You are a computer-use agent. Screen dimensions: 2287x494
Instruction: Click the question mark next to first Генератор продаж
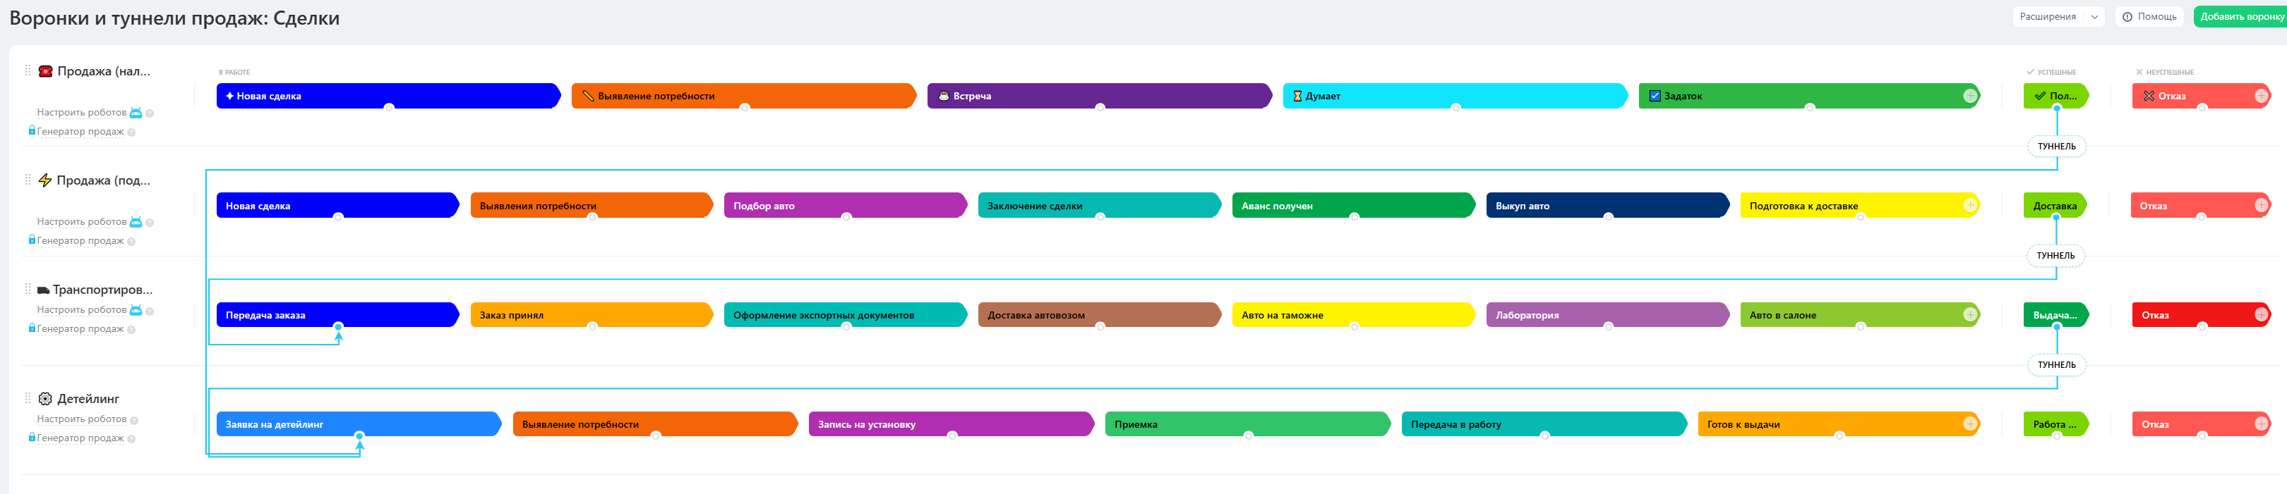(131, 132)
